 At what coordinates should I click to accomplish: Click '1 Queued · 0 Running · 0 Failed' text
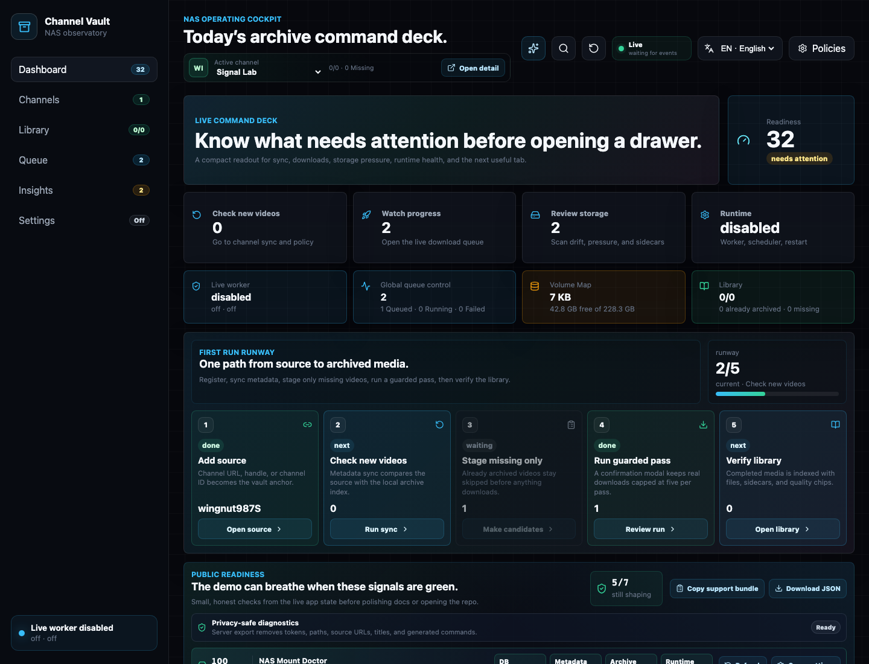(x=433, y=309)
